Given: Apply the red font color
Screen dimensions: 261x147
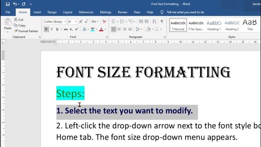Looking at the screenshot, I should pyautogui.click(x=101, y=29).
